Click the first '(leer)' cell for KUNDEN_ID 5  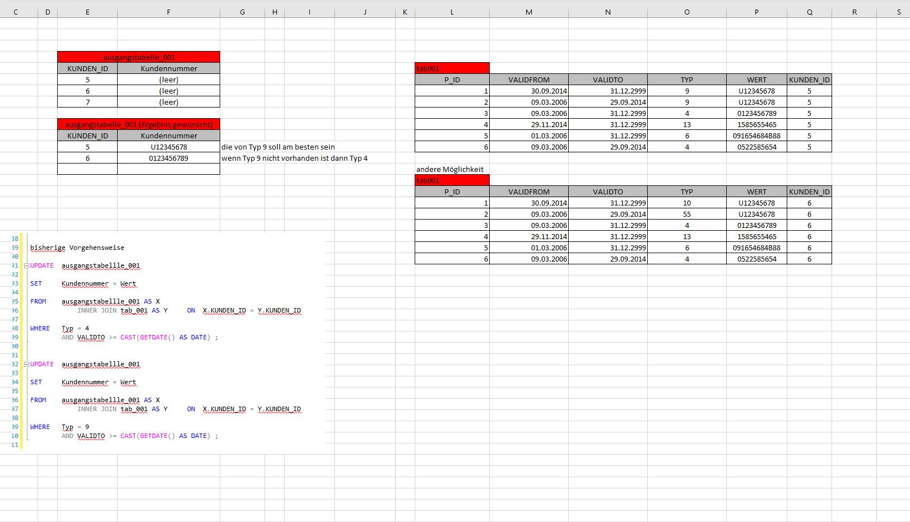[x=169, y=80]
